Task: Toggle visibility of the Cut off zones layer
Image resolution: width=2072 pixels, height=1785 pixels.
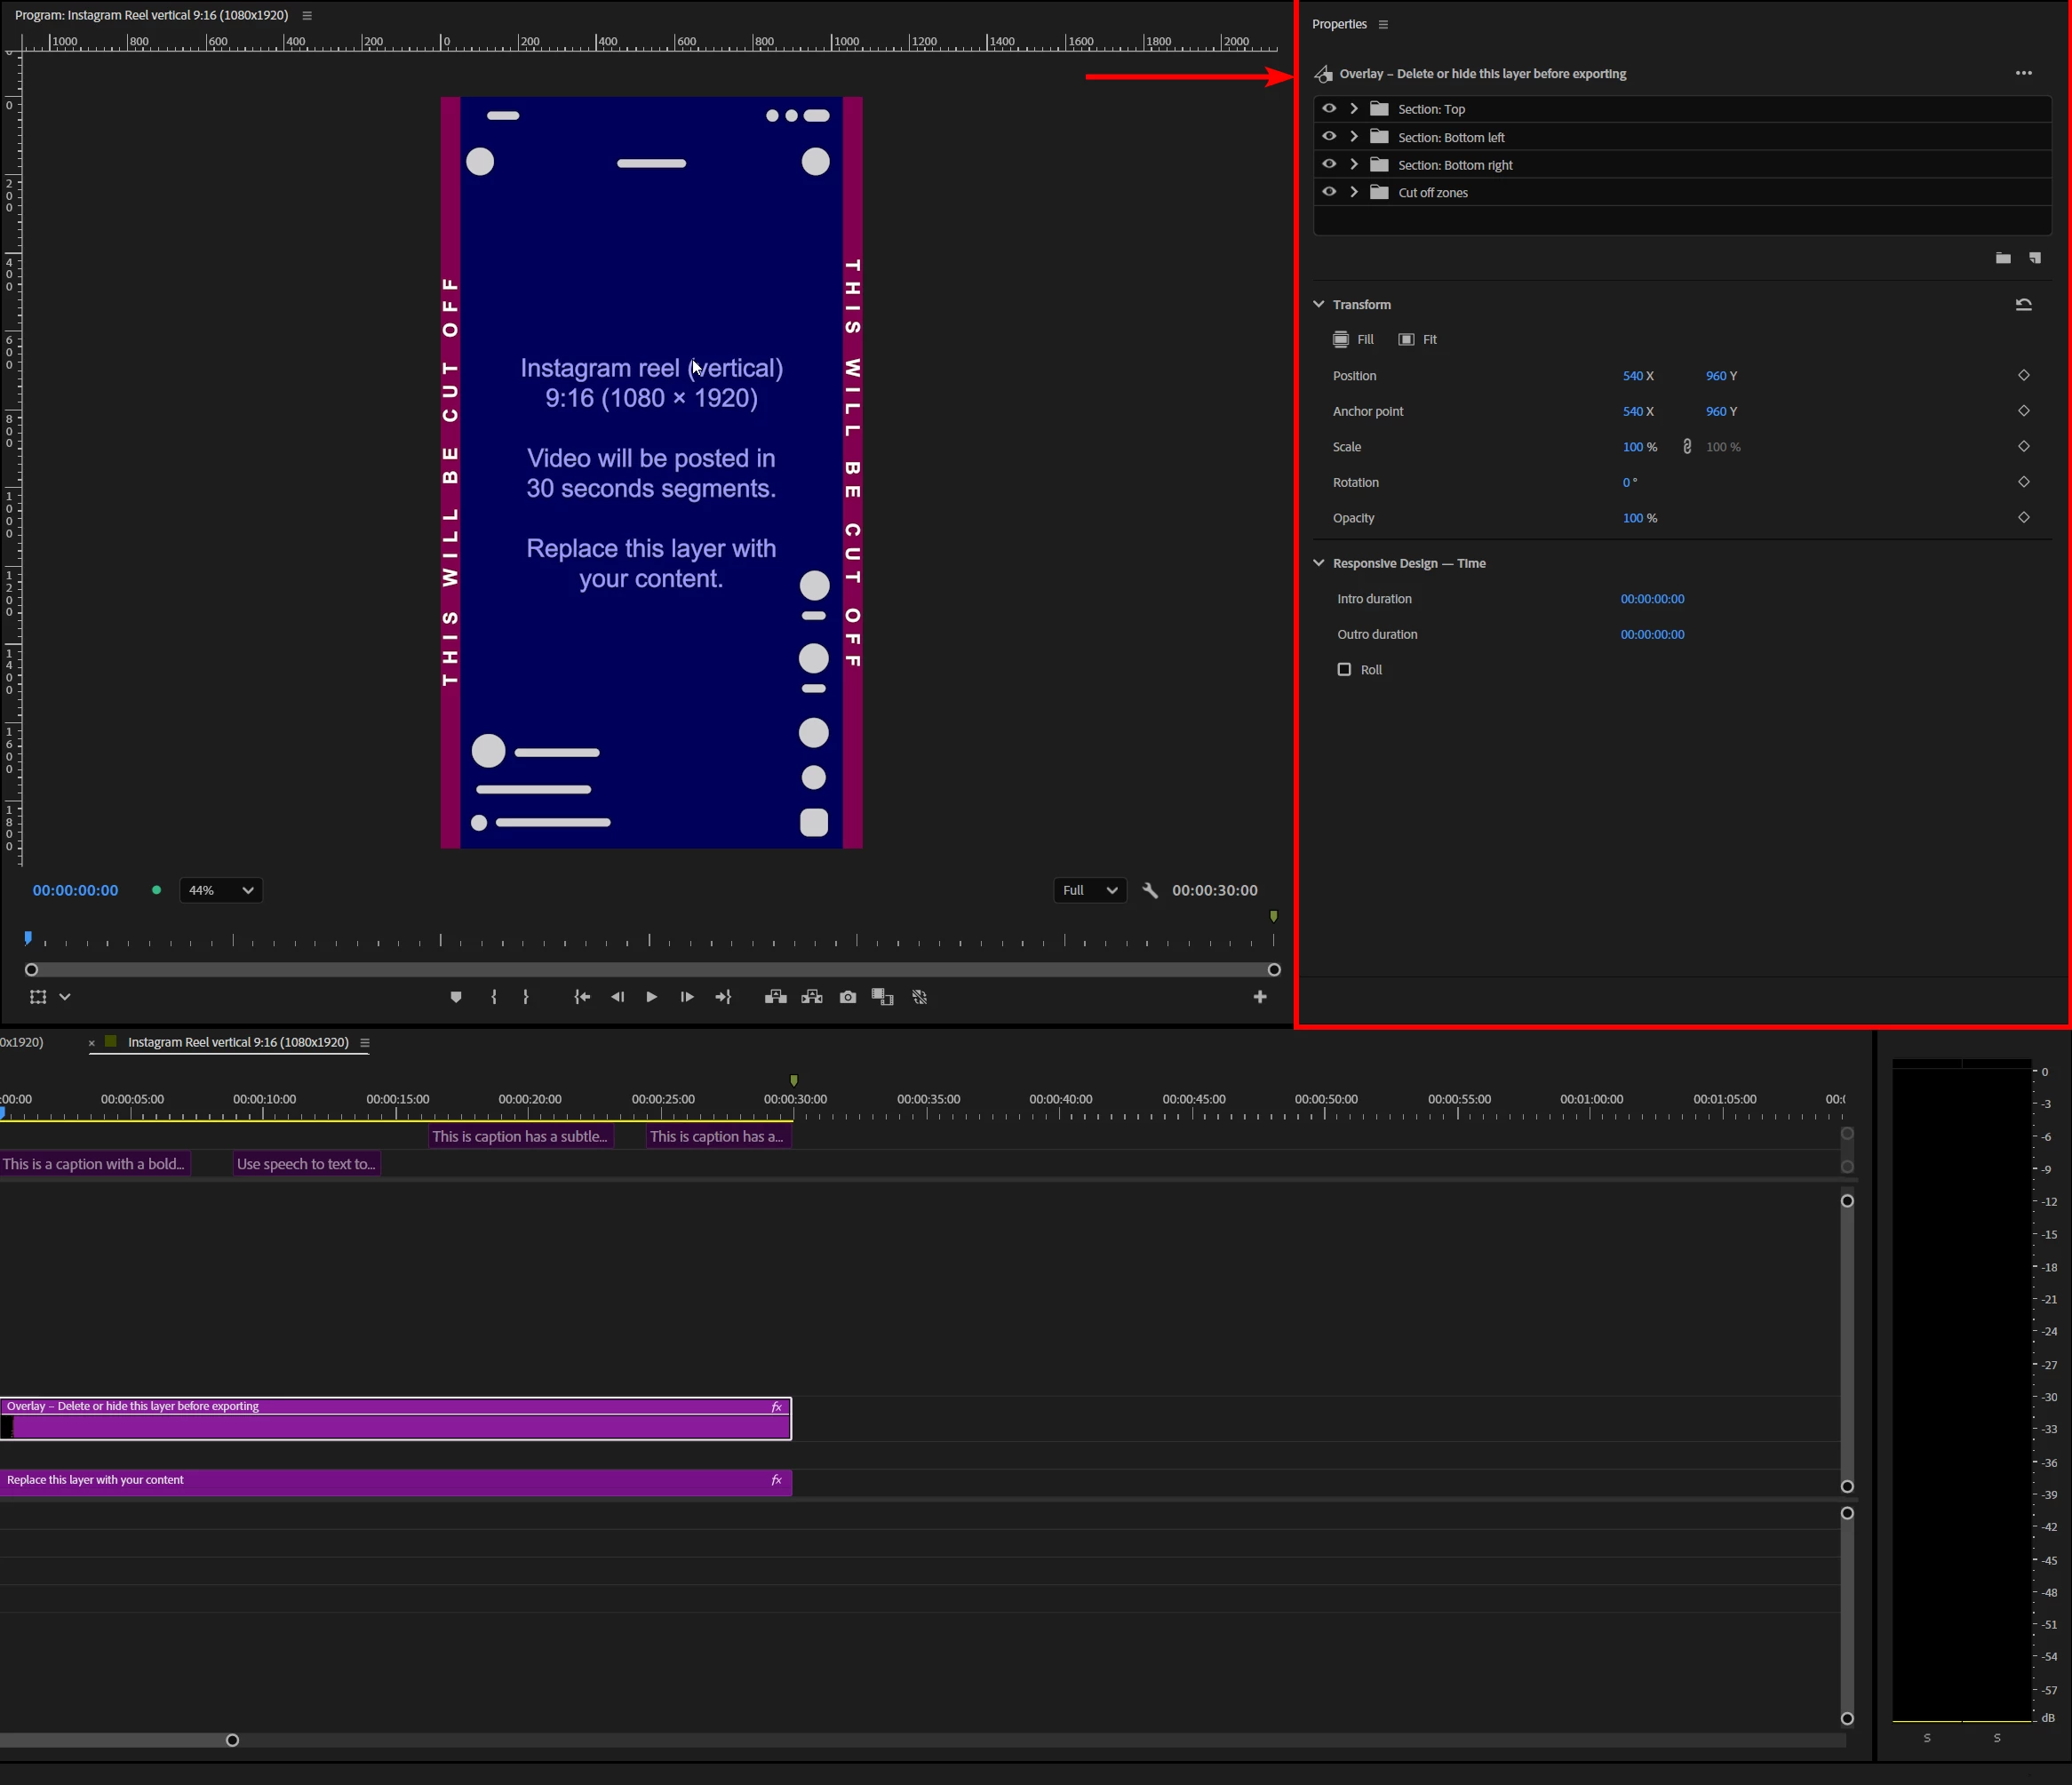Action: point(1329,192)
